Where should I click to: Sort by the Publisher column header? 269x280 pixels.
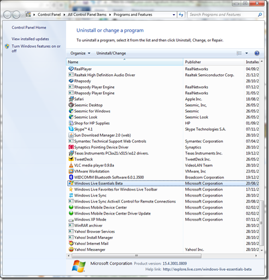tap(213, 62)
